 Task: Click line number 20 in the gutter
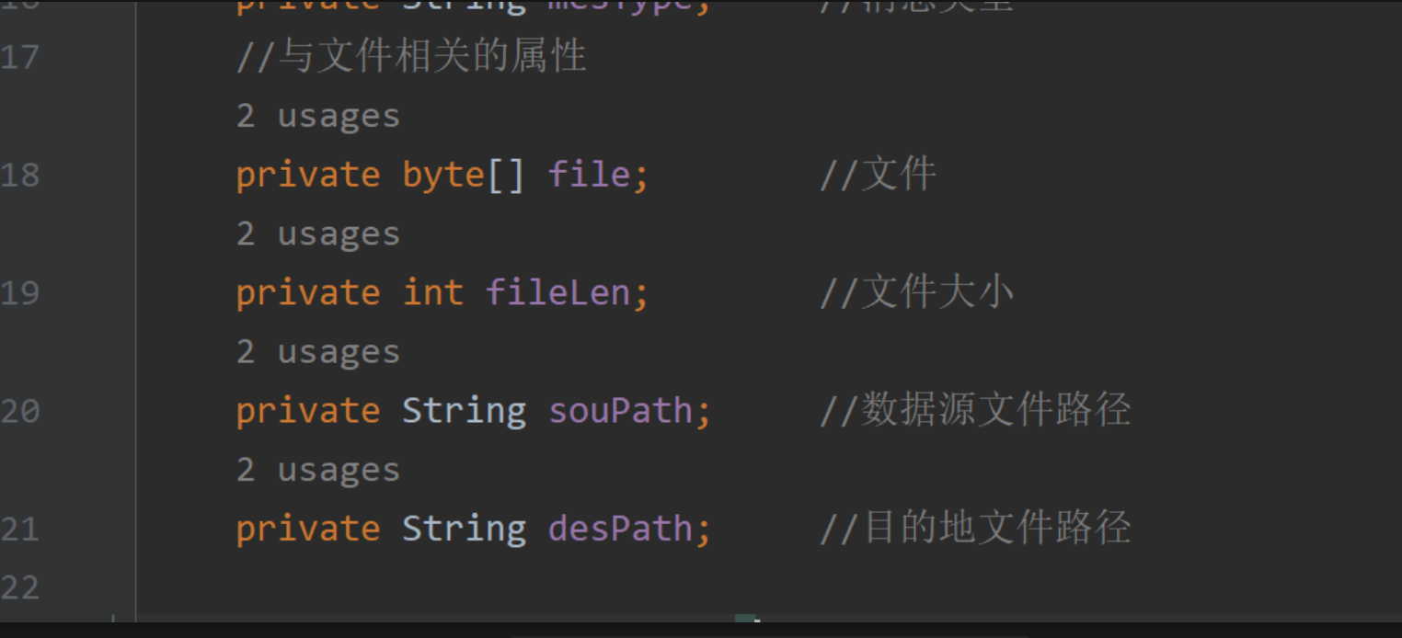point(19,410)
